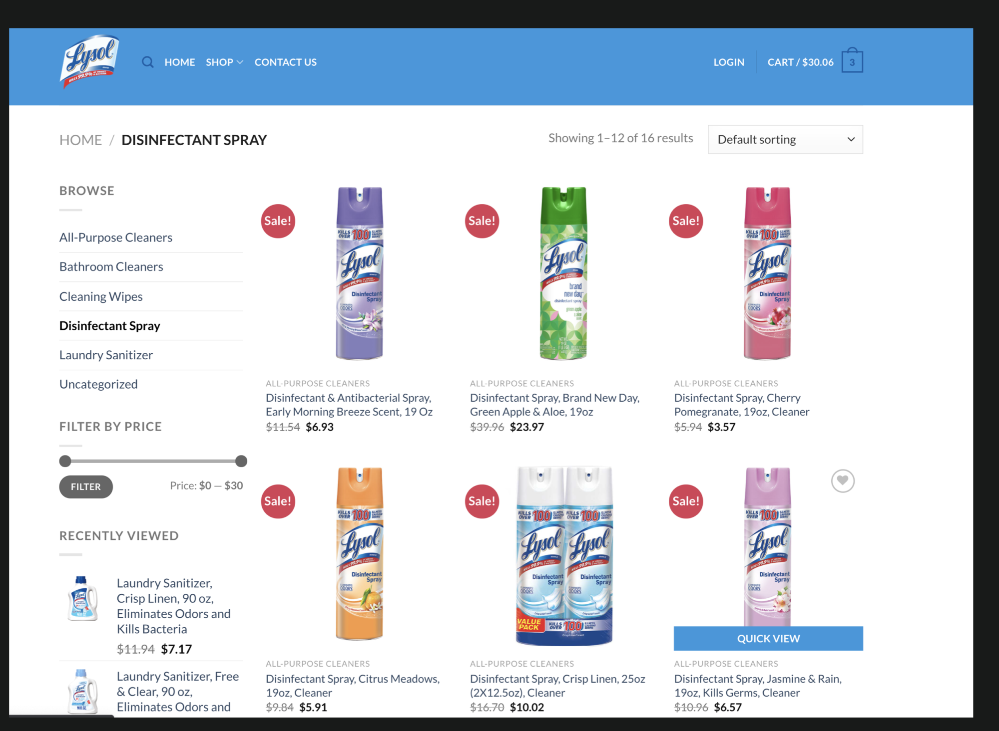Open the CART / $30.06 dropdown link
This screenshot has width=999, height=731.
click(x=800, y=62)
